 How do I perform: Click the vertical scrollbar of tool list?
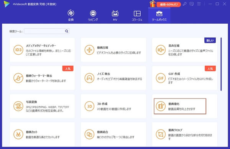(221, 64)
